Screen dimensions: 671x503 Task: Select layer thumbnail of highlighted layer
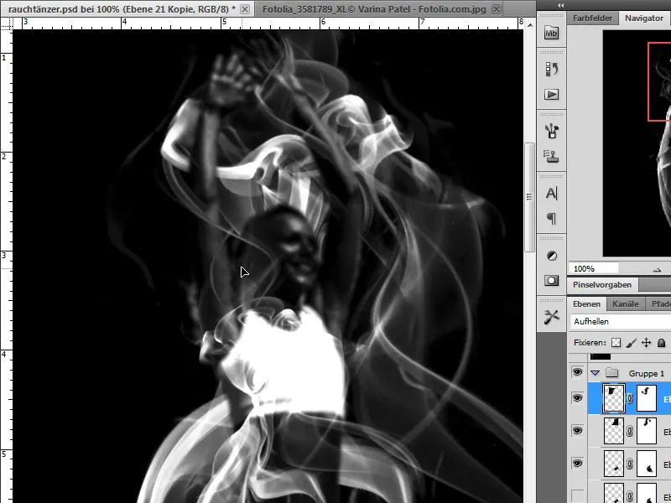614,398
